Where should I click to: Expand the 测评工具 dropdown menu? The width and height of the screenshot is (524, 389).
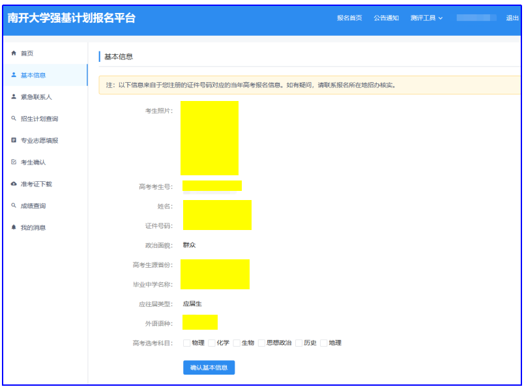426,18
